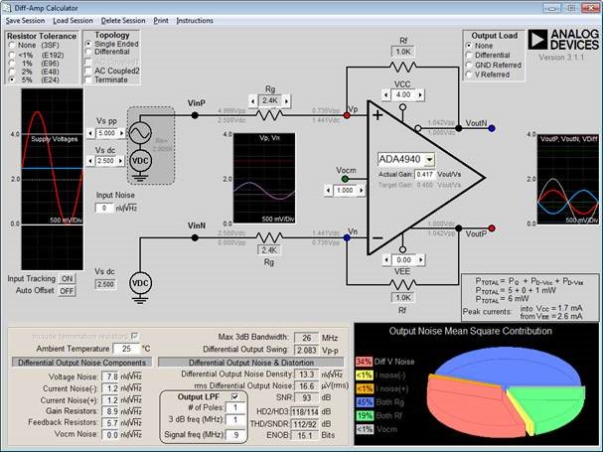Select V Referred output load
Image resolution: width=603 pixels, height=452 pixels.
[x=469, y=75]
